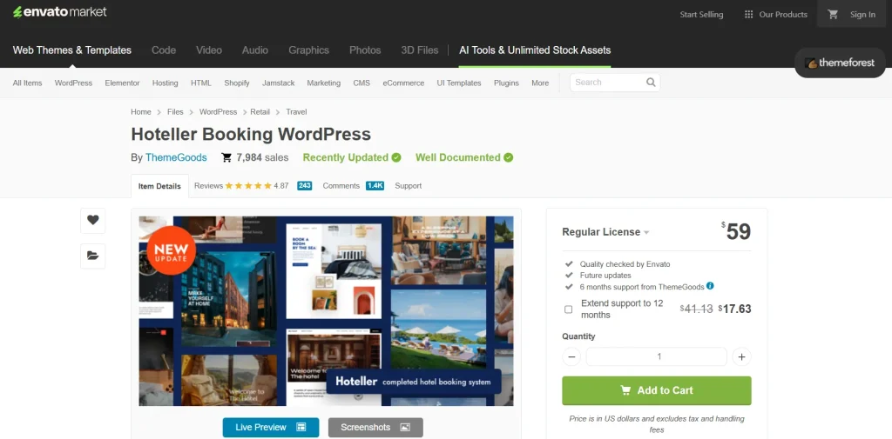Click the 1.4K comments count badge
892x439 pixels.
pyautogui.click(x=375, y=186)
